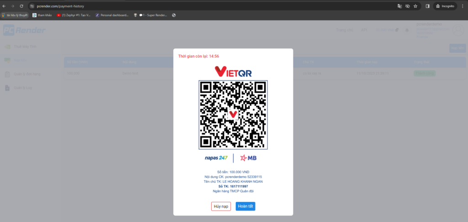Open the Personal dashboard bookmark
The height and width of the screenshot is (222, 468).
[112, 15]
